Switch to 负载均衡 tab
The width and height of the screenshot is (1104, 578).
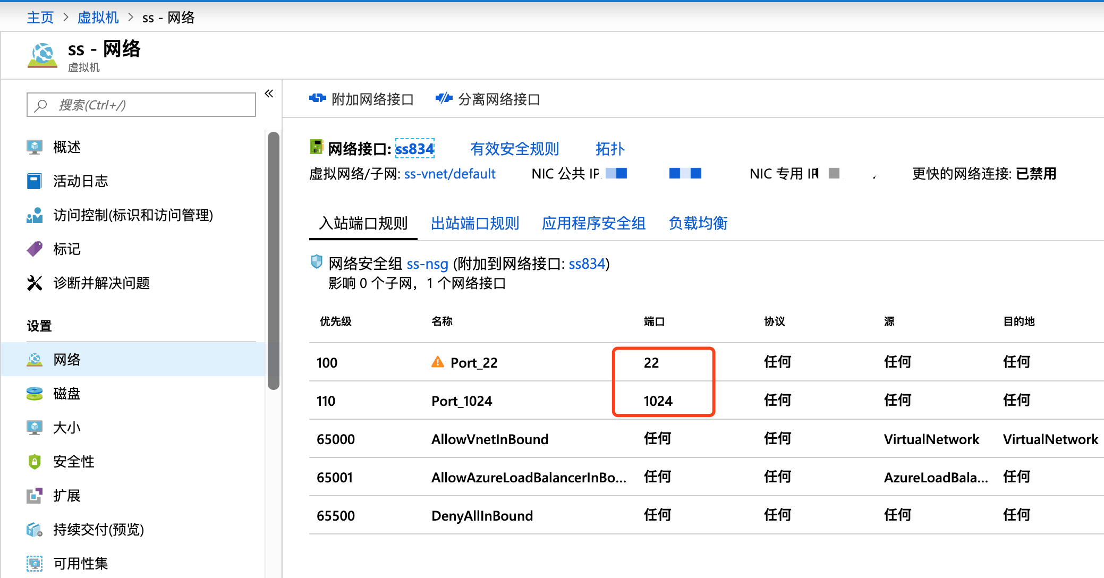click(698, 223)
